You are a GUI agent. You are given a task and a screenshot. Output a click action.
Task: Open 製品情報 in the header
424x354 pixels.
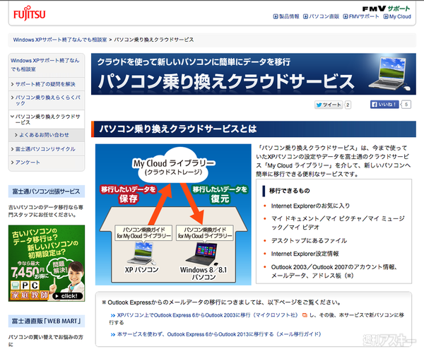[x=289, y=16]
